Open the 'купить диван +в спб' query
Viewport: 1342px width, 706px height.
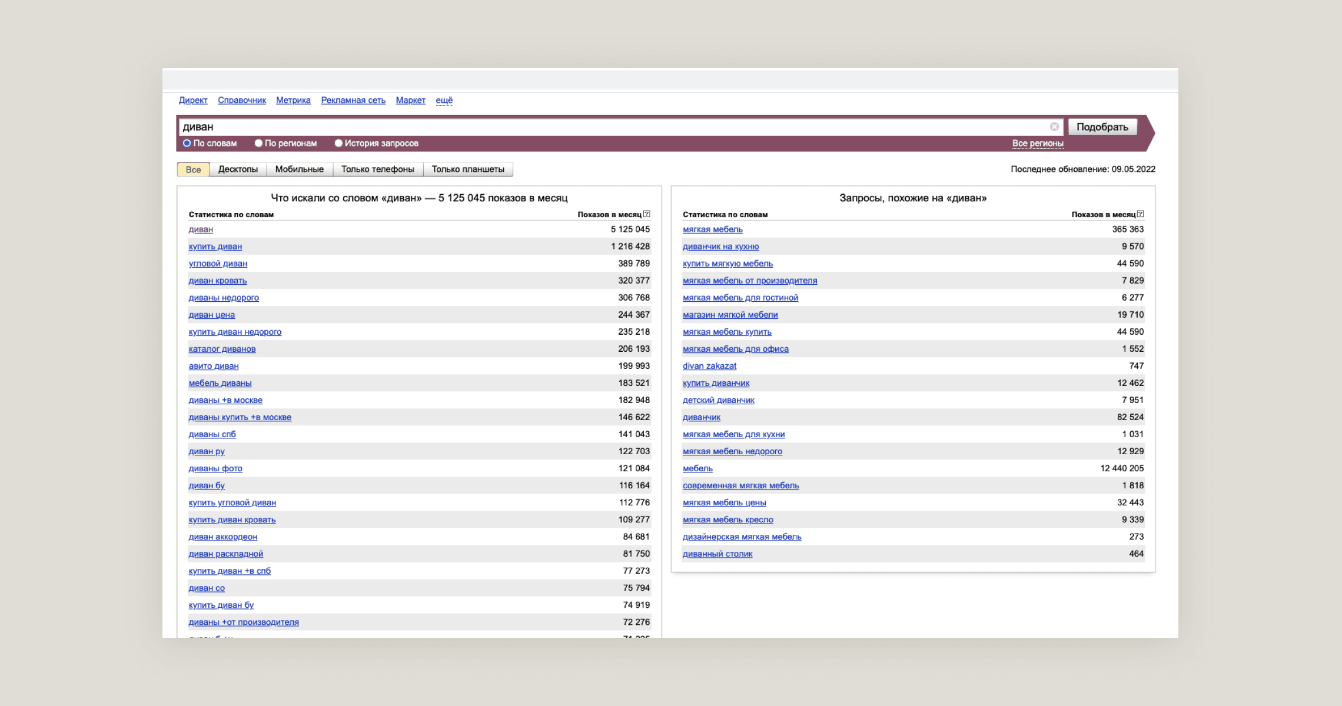click(230, 571)
